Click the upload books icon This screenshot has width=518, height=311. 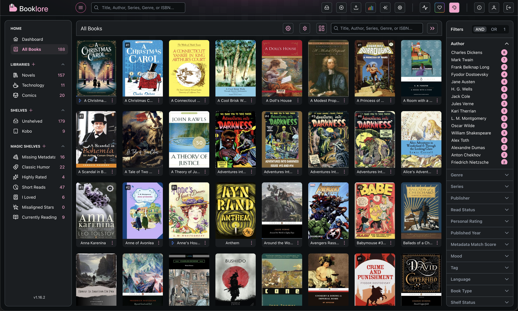coord(356,7)
